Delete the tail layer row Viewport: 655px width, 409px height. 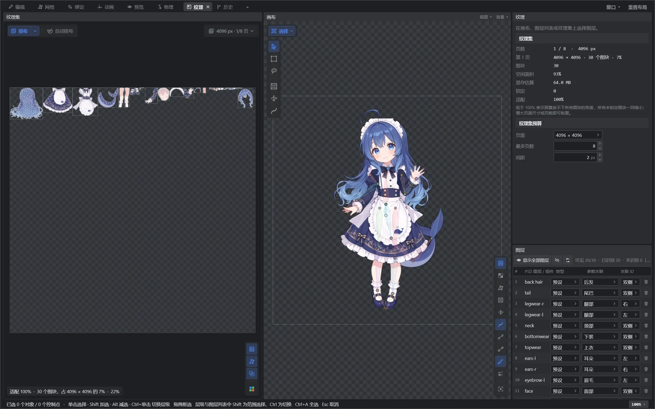(x=646, y=293)
